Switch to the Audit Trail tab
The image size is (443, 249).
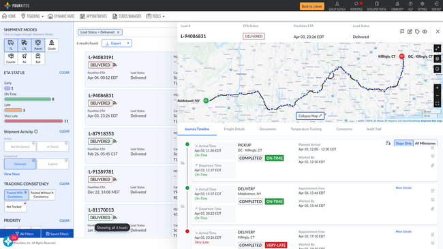point(373,129)
